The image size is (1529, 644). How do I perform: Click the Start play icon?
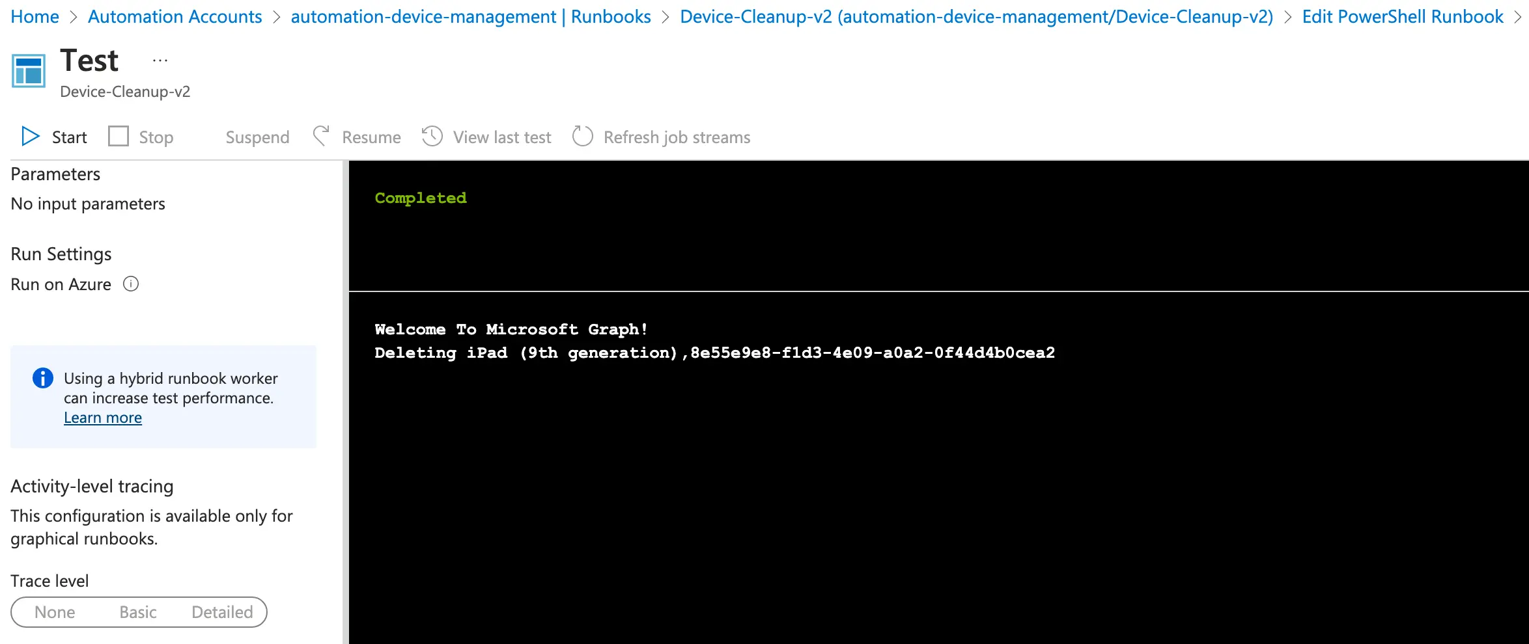[x=30, y=137]
